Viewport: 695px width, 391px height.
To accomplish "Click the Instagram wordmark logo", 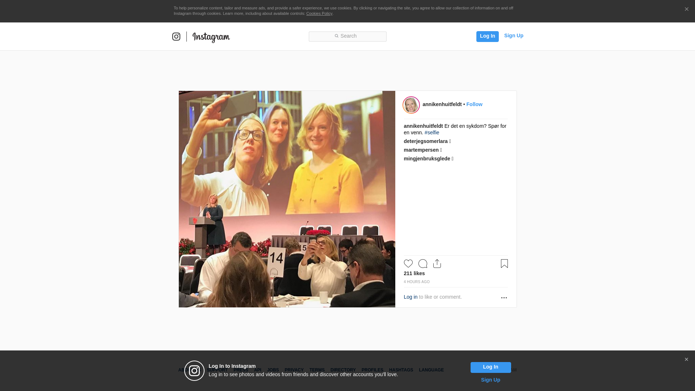I will 211,37.
